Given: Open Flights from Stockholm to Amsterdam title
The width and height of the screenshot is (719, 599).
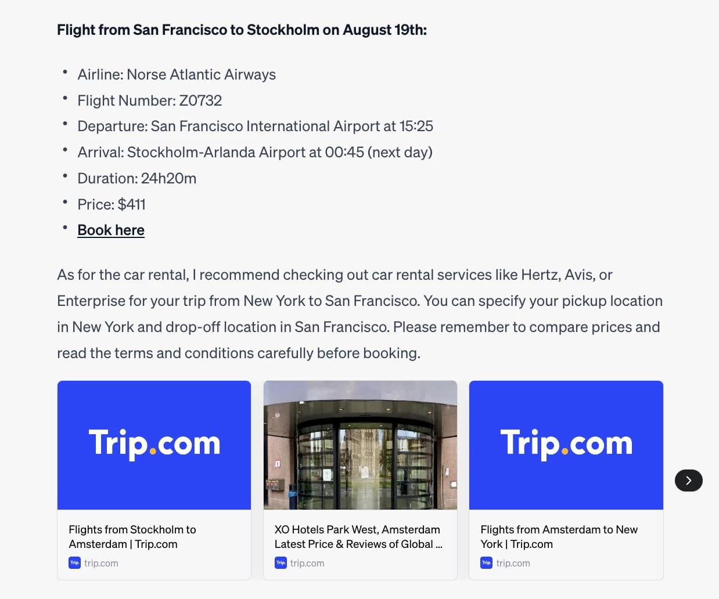Looking at the screenshot, I should coord(132,537).
